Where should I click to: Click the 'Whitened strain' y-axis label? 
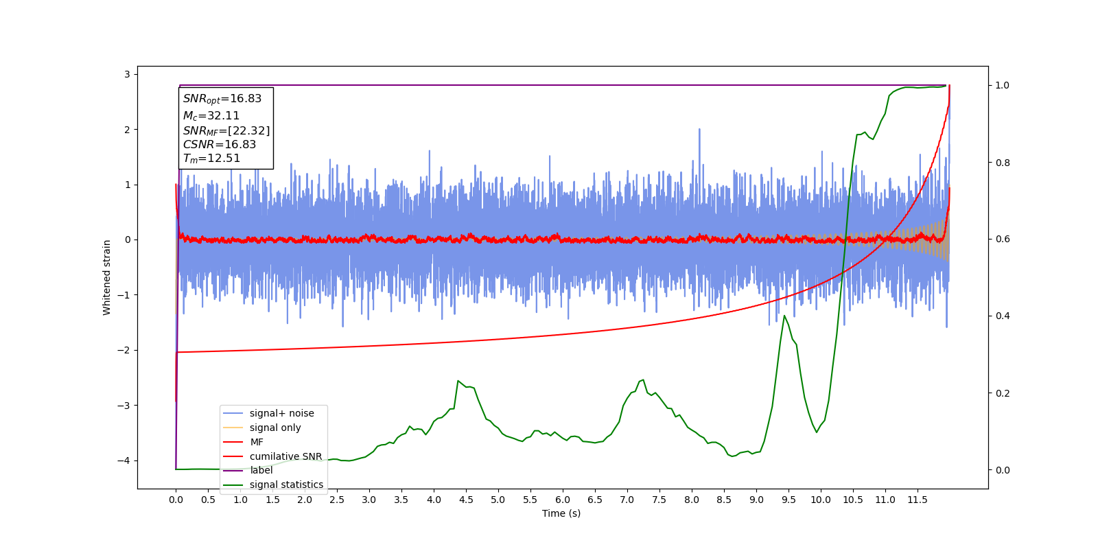(x=106, y=277)
